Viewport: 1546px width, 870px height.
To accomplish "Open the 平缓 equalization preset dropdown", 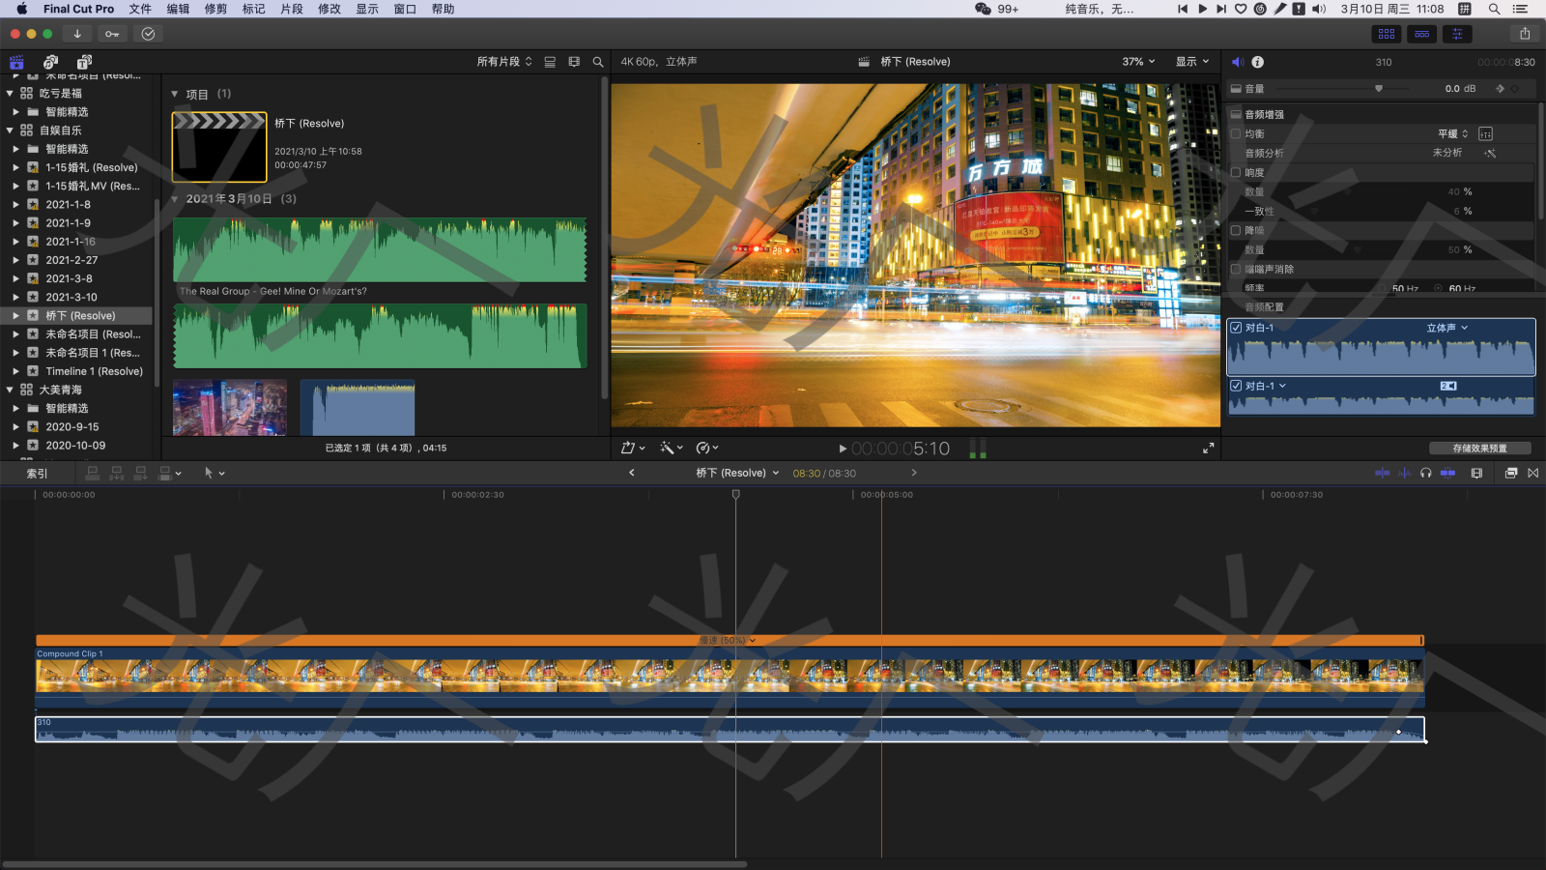I will tap(1453, 133).
